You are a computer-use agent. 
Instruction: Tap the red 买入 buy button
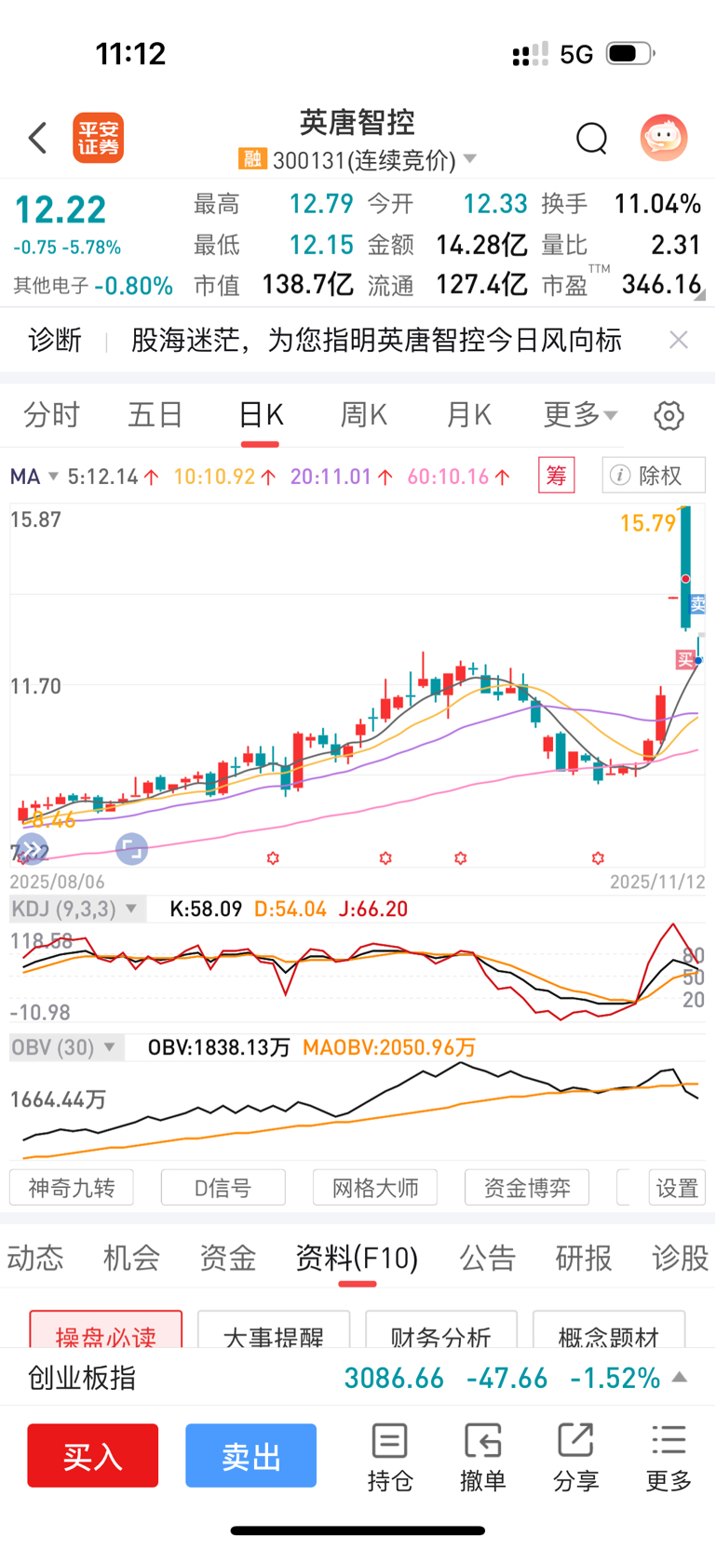pos(93,1455)
